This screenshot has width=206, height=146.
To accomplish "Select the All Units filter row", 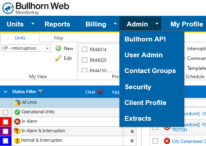I will tap(60, 103).
